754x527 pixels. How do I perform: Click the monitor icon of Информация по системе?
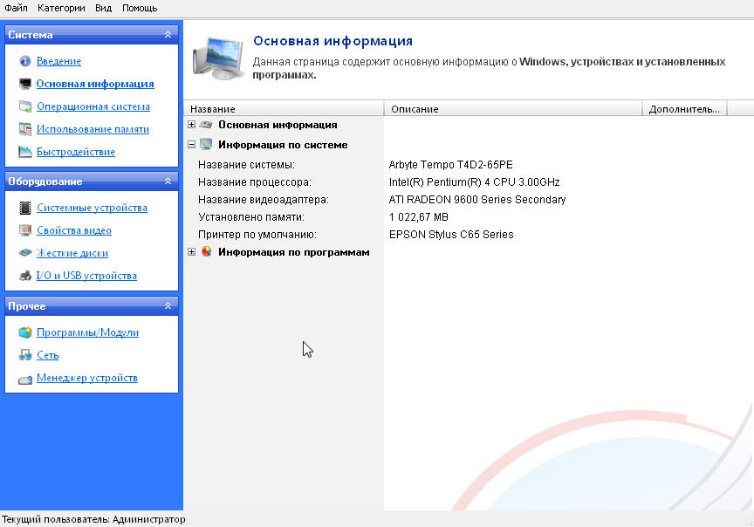tap(206, 144)
